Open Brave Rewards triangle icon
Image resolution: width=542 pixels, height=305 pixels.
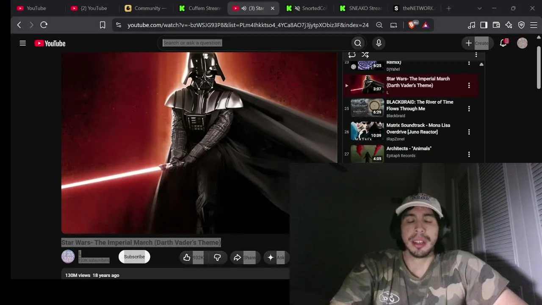426,25
